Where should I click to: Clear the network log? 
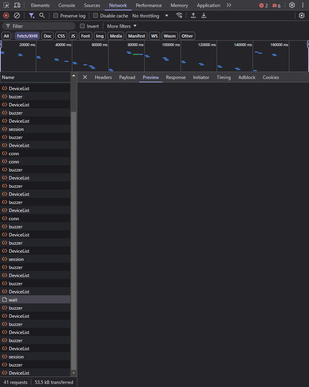click(17, 16)
